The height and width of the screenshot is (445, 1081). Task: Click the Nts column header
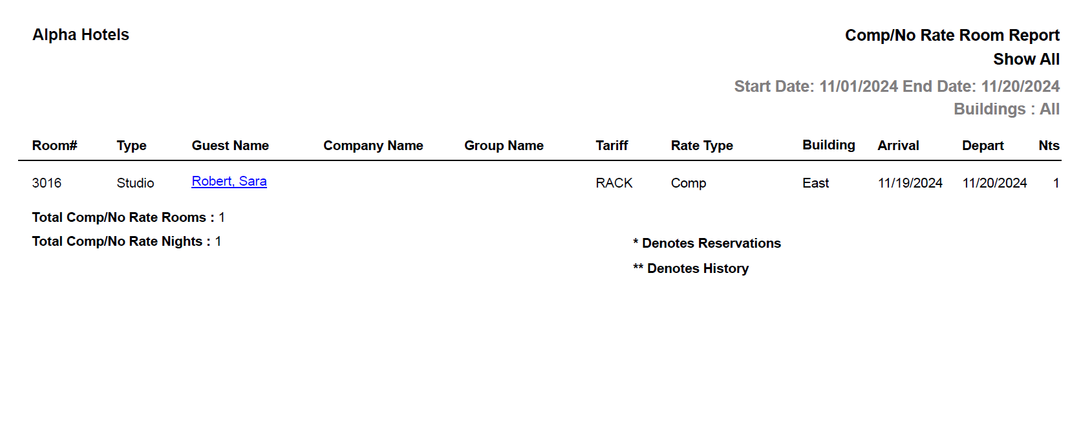pyautogui.click(x=1049, y=146)
